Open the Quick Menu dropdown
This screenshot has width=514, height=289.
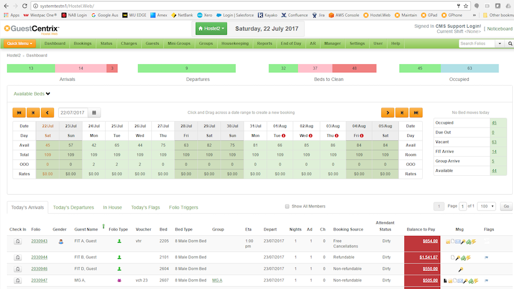coord(20,43)
